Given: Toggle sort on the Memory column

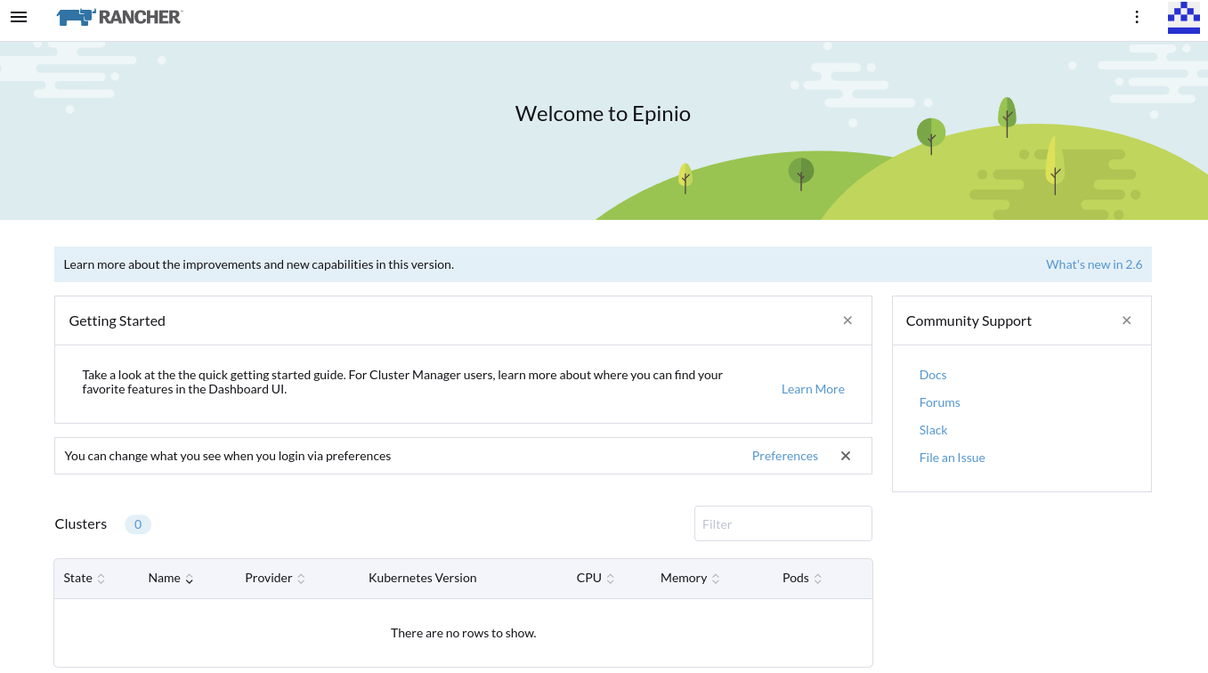Looking at the screenshot, I should point(717,578).
